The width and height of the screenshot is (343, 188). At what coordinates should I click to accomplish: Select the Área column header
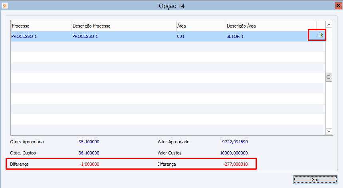click(x=200, y=26)
